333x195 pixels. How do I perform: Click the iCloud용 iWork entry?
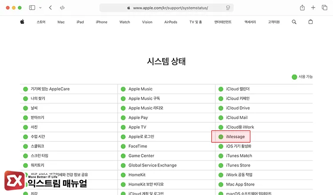coord(240,127)
